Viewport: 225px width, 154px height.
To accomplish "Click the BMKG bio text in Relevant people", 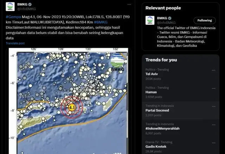I will coord(186,37).
